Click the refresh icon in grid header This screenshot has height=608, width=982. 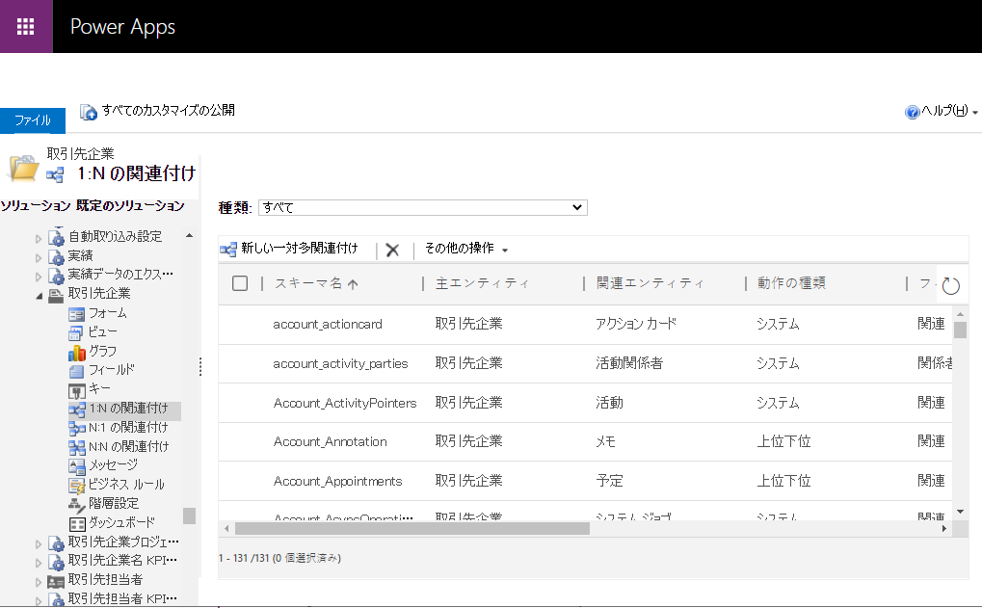click(950, 284)
